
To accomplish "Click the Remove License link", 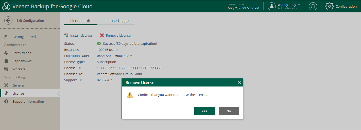I will (x=118, y=35).
